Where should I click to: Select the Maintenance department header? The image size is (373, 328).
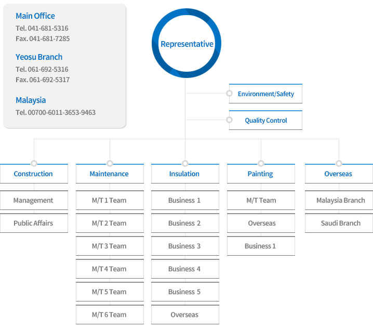(x=110, y=174)
